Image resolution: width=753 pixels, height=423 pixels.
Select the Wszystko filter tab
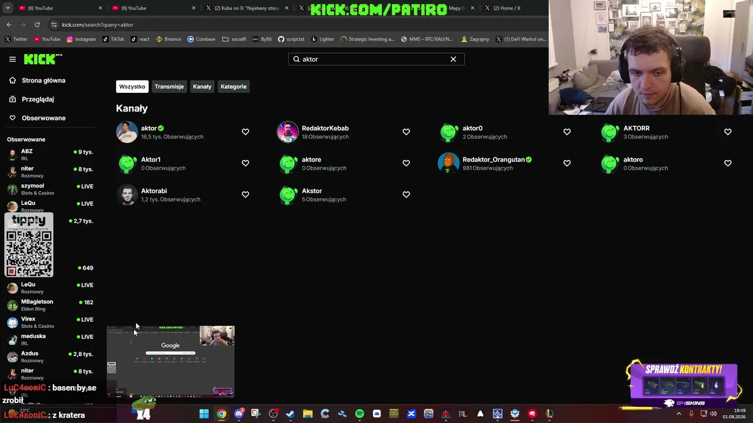132,86
